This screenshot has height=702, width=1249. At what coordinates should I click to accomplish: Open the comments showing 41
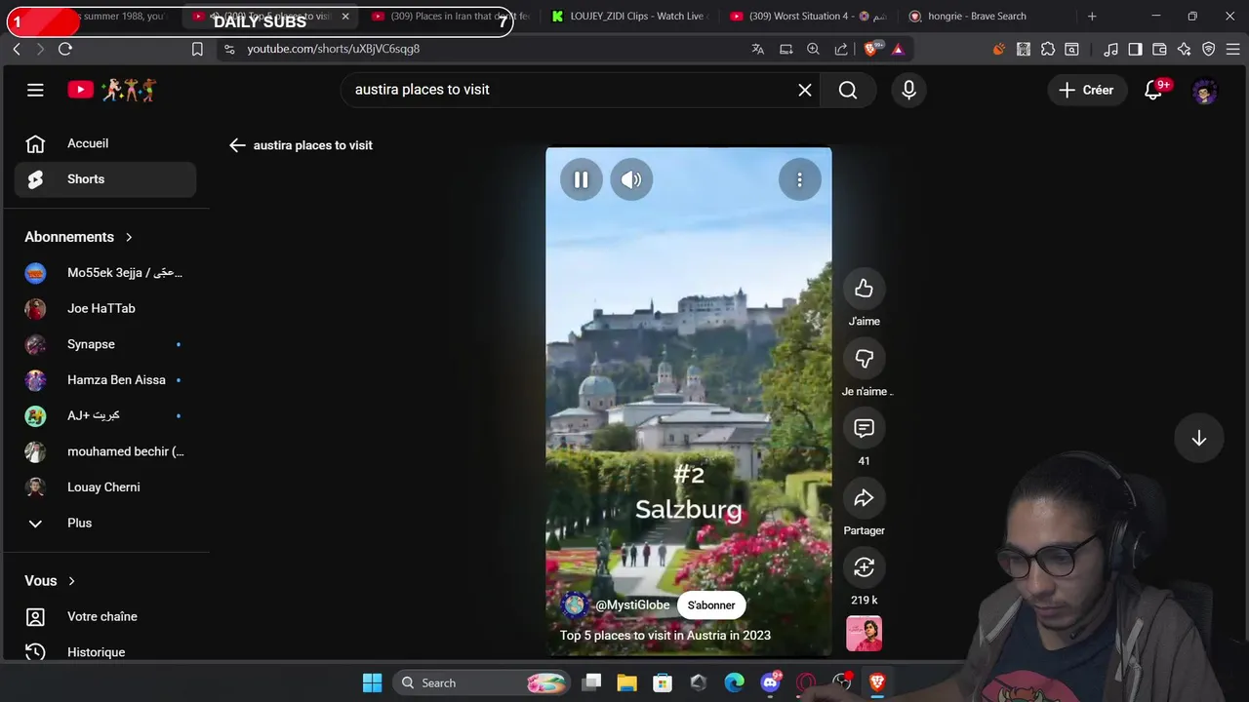pos(864,429)
